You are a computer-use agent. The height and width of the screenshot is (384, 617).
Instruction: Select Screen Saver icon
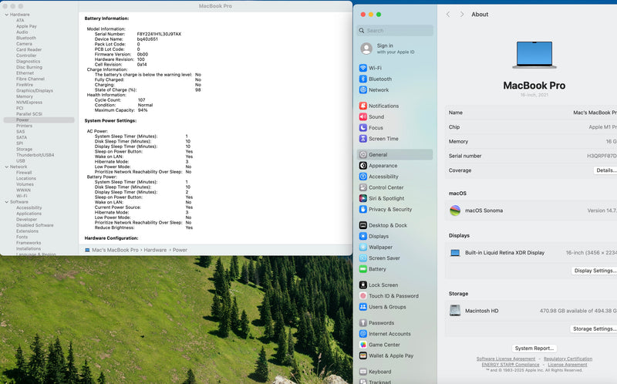(362, 258)
